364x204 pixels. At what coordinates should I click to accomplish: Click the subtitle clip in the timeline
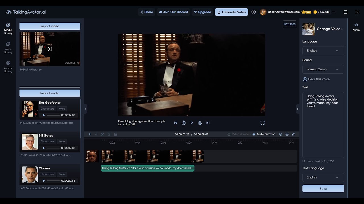click(148, 168)
